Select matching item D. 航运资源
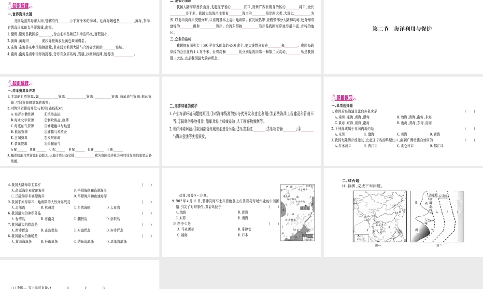The width and height of the screenshot is (483, 289). [x=19, y=132]
